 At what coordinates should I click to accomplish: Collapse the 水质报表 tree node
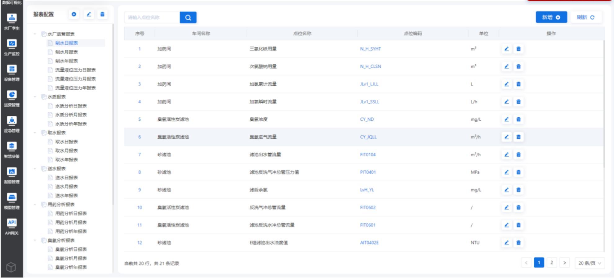tap(35, 97)
